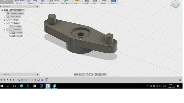Open the Cura taskbar app
184x103 pixels.
click(x=54, y=86)
